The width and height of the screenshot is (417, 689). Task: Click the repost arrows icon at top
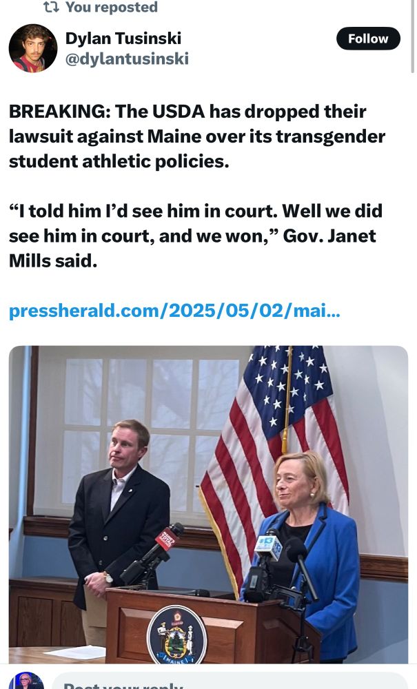click(x=51, y=7)
